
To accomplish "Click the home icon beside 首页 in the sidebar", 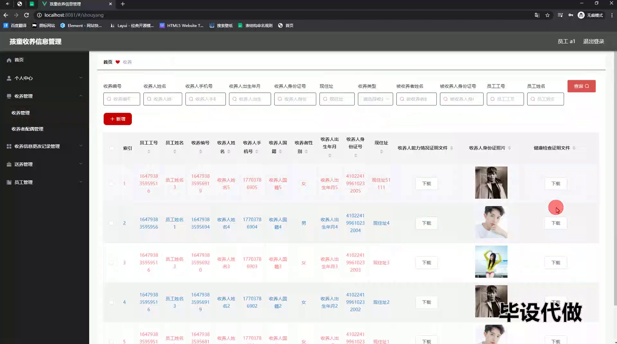I will 9,60.
